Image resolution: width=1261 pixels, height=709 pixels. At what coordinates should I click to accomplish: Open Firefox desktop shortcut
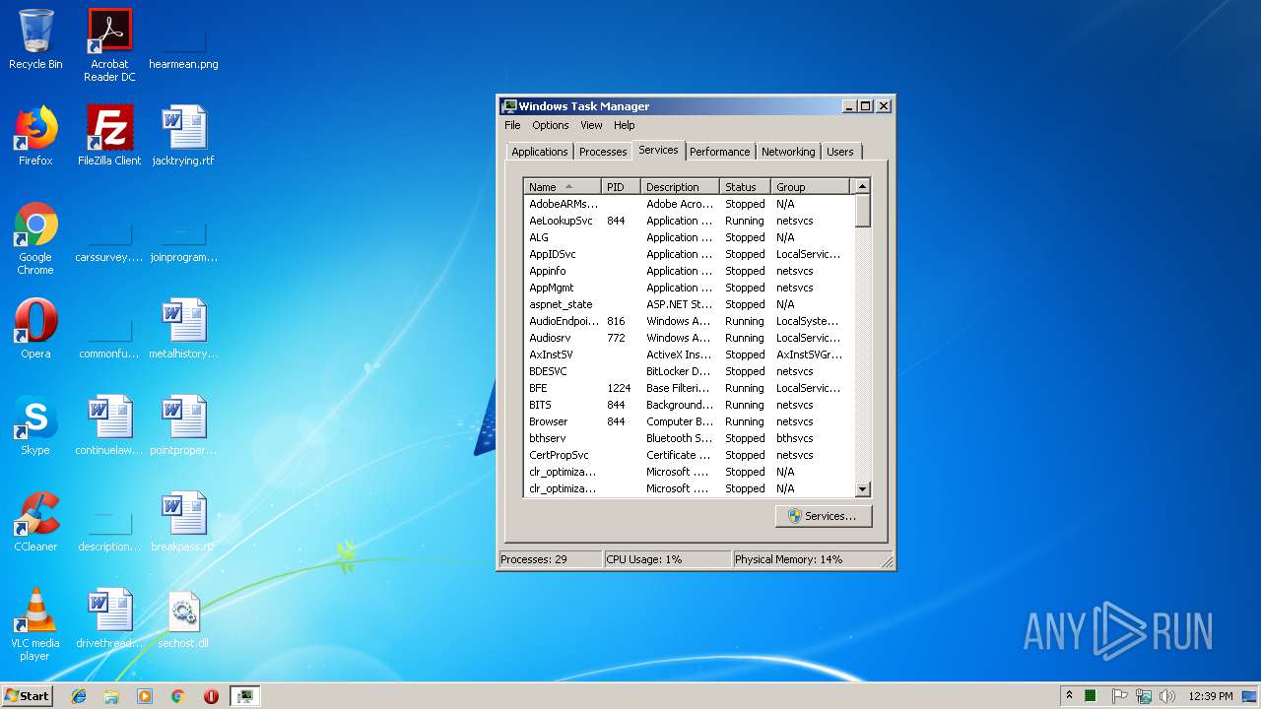[x=35, y=136]
